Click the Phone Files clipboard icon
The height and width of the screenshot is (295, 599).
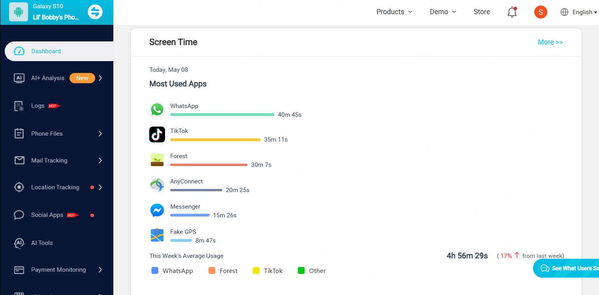tap(19, 134)
